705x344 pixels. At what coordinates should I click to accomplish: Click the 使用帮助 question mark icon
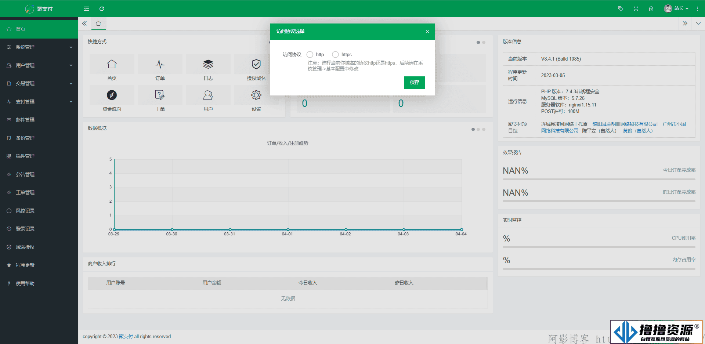9,283
